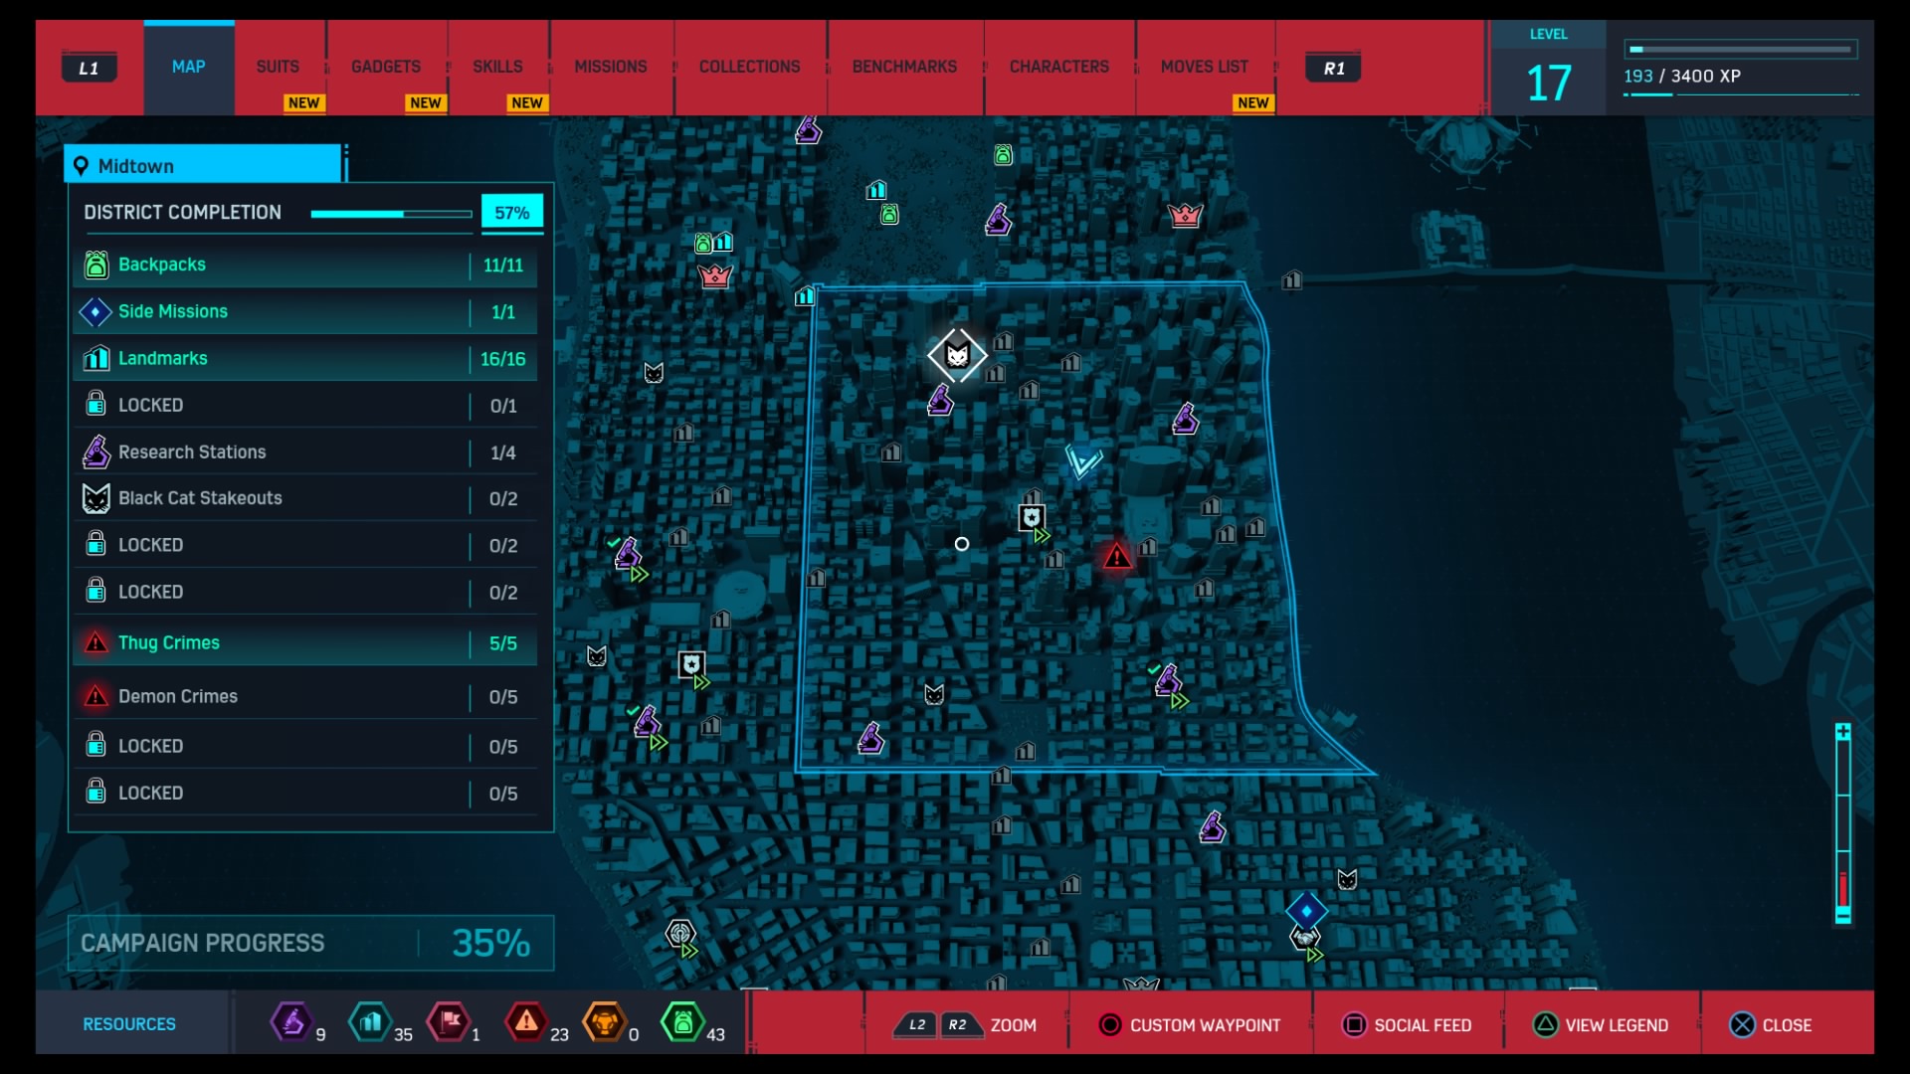Click the Landmarks row showing 16/16
The width and height of the screenshot is (1910, 1074).
tap(305, 358)
